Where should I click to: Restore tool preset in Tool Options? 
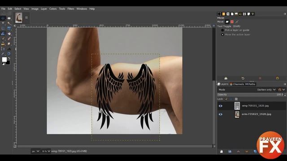[243, 78]
